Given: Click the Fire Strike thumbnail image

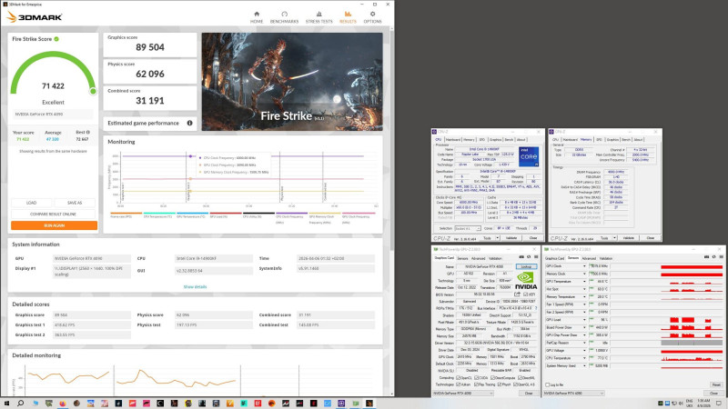Looking at the screenshot, I should (292, 82).
